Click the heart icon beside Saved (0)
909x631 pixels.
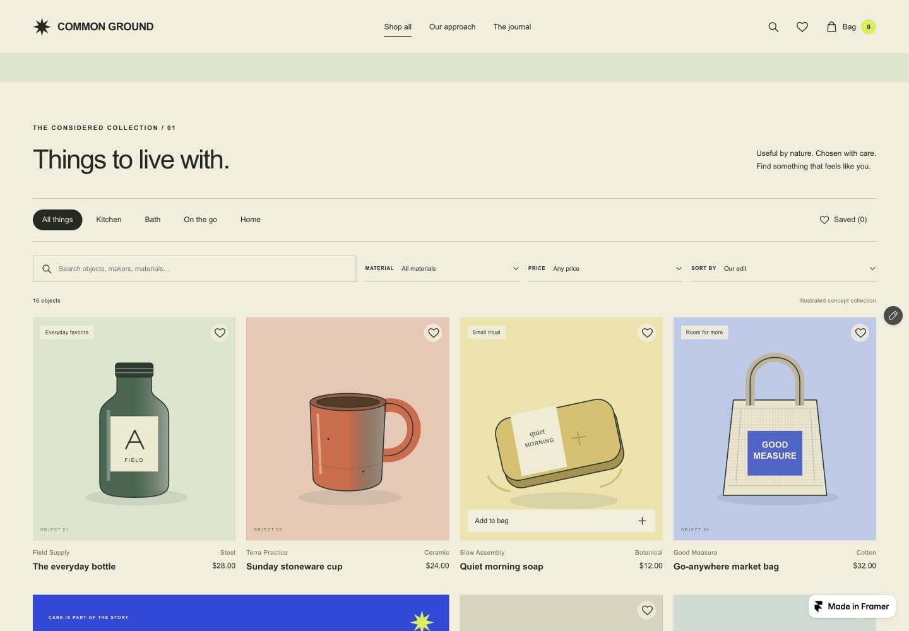tap(824, 220)
